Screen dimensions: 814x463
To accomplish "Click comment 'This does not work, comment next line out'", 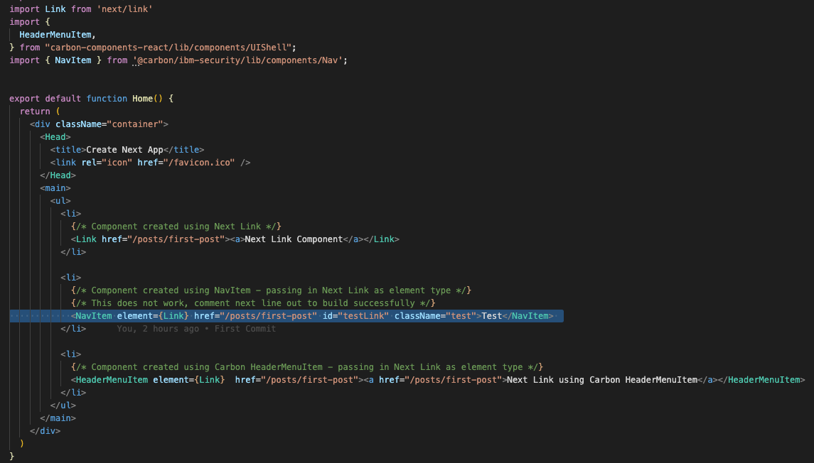I will point(253,303).
